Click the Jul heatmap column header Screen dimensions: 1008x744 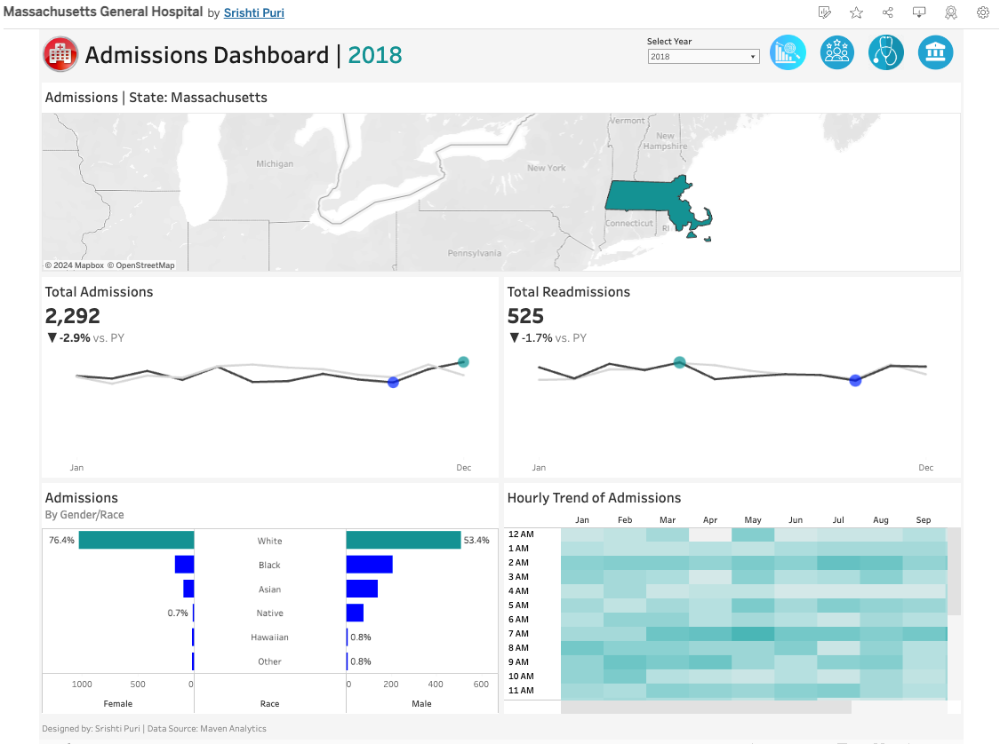point(838,520)
